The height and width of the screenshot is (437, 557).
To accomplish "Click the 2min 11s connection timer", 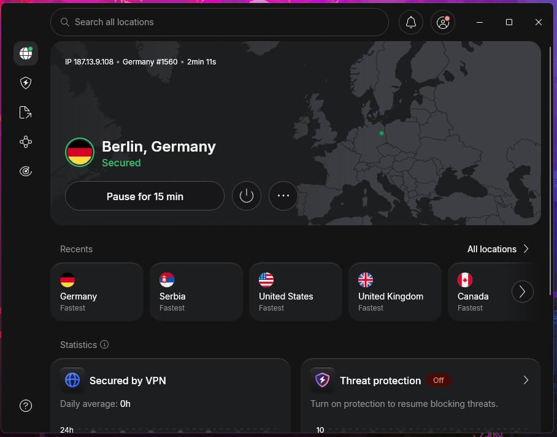I will coord(201,62).
